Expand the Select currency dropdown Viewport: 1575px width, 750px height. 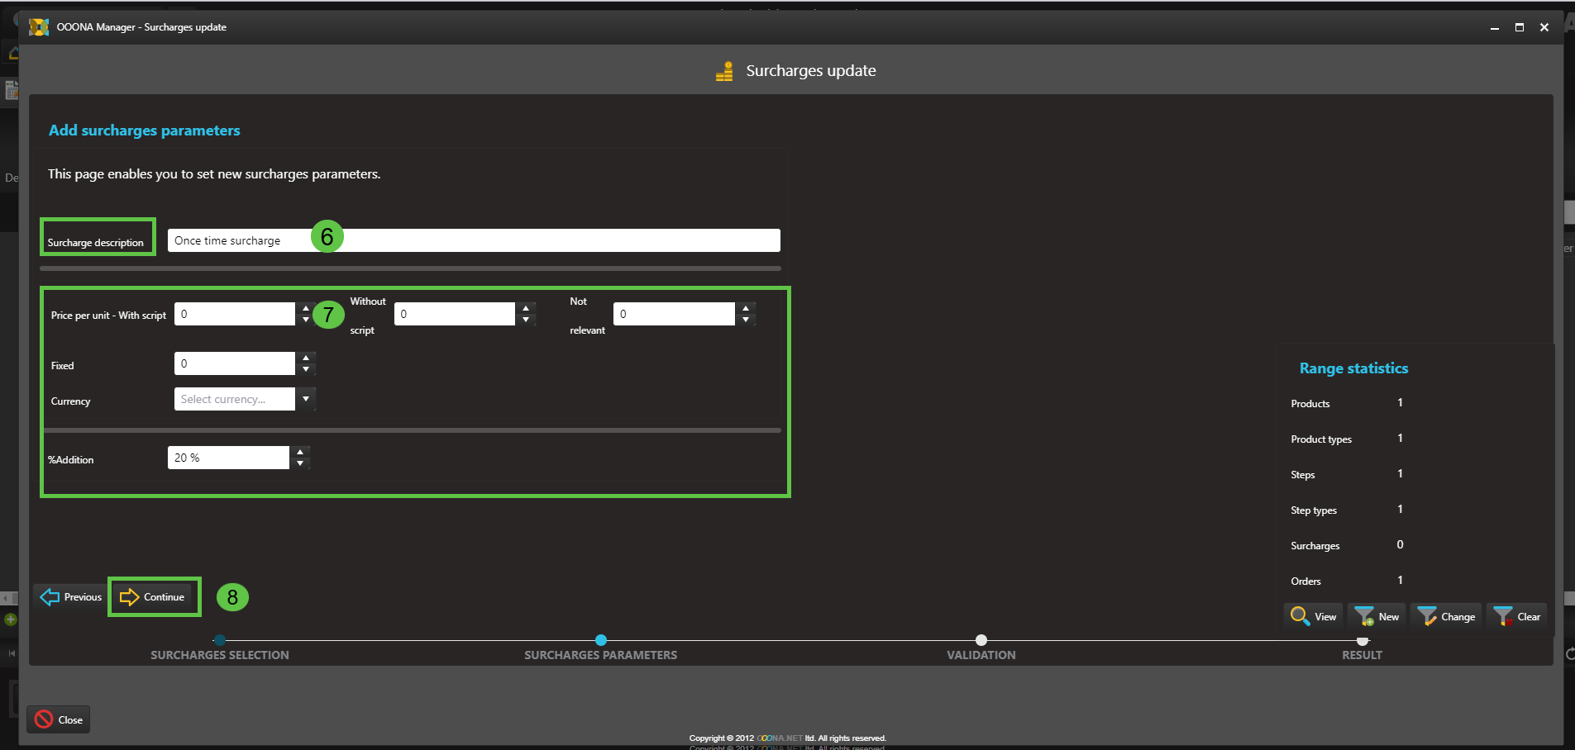306,399
